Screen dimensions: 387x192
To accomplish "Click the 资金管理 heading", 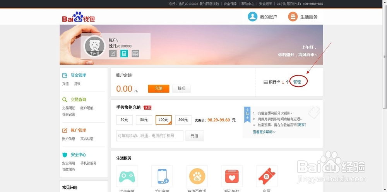I will 78,75.
